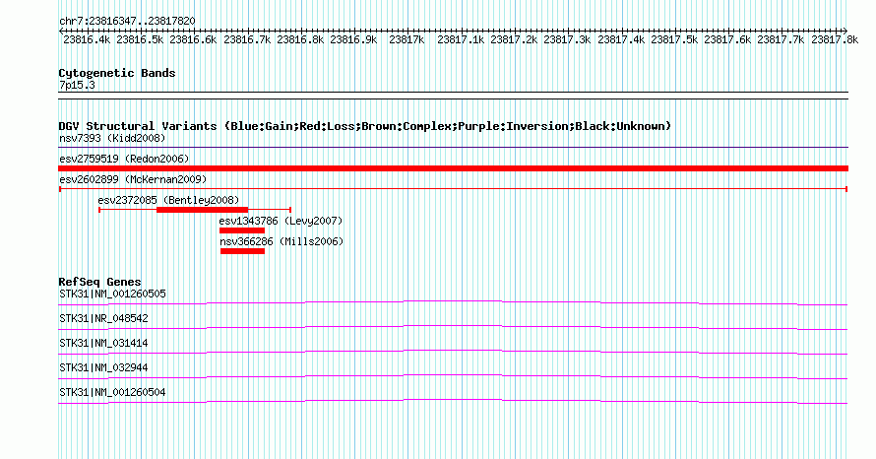Click the 23816.9k ruler tick label

tap(353, 39)
